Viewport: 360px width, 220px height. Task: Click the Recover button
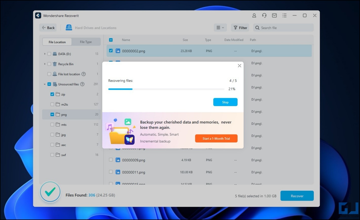297,196
